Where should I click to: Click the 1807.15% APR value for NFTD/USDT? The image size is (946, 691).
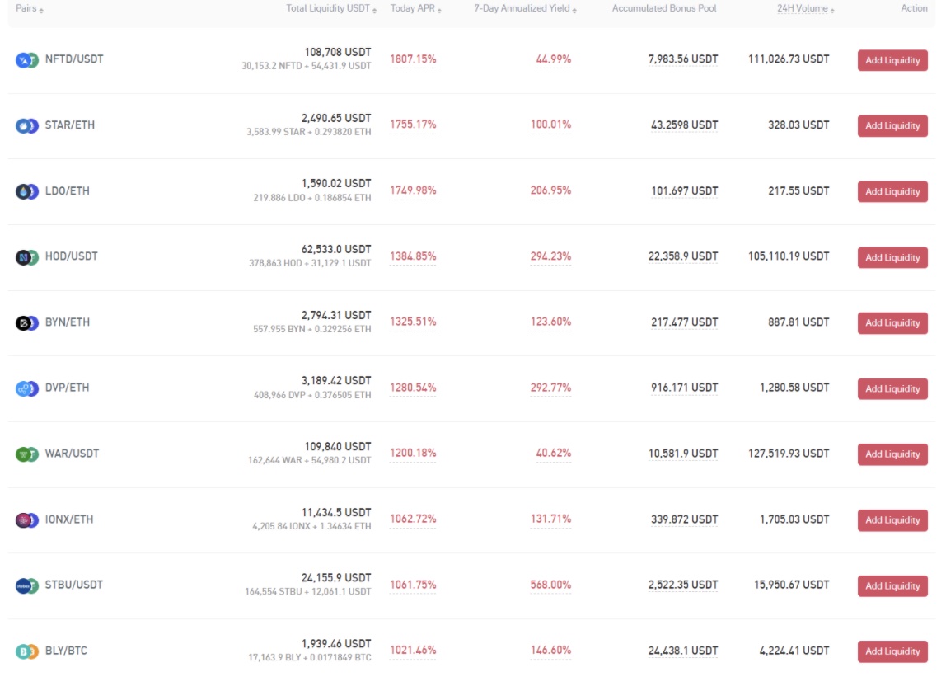point(413,59)
